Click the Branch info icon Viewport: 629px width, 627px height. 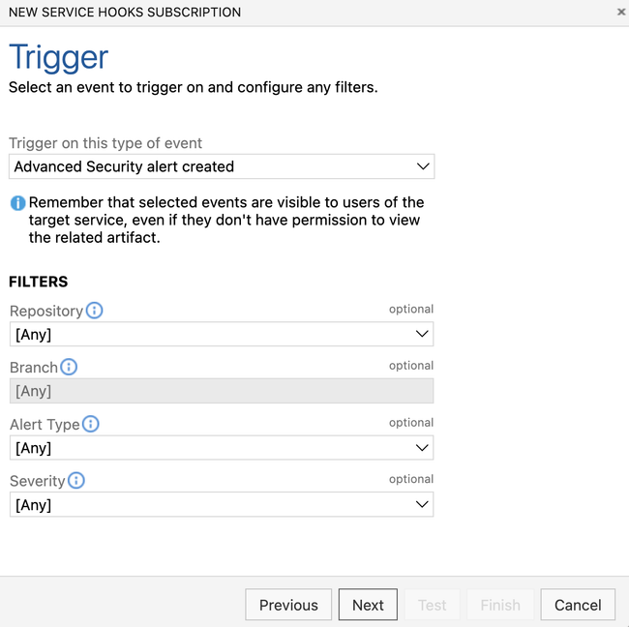tap(69, 367)
